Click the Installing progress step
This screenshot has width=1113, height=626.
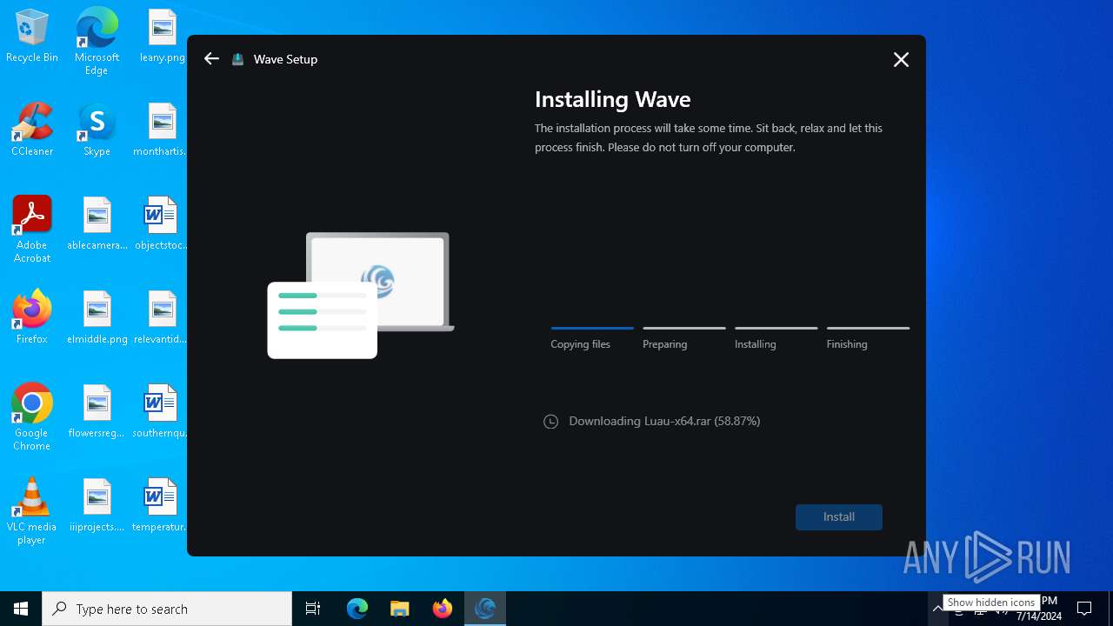click(x=776, y=337)
